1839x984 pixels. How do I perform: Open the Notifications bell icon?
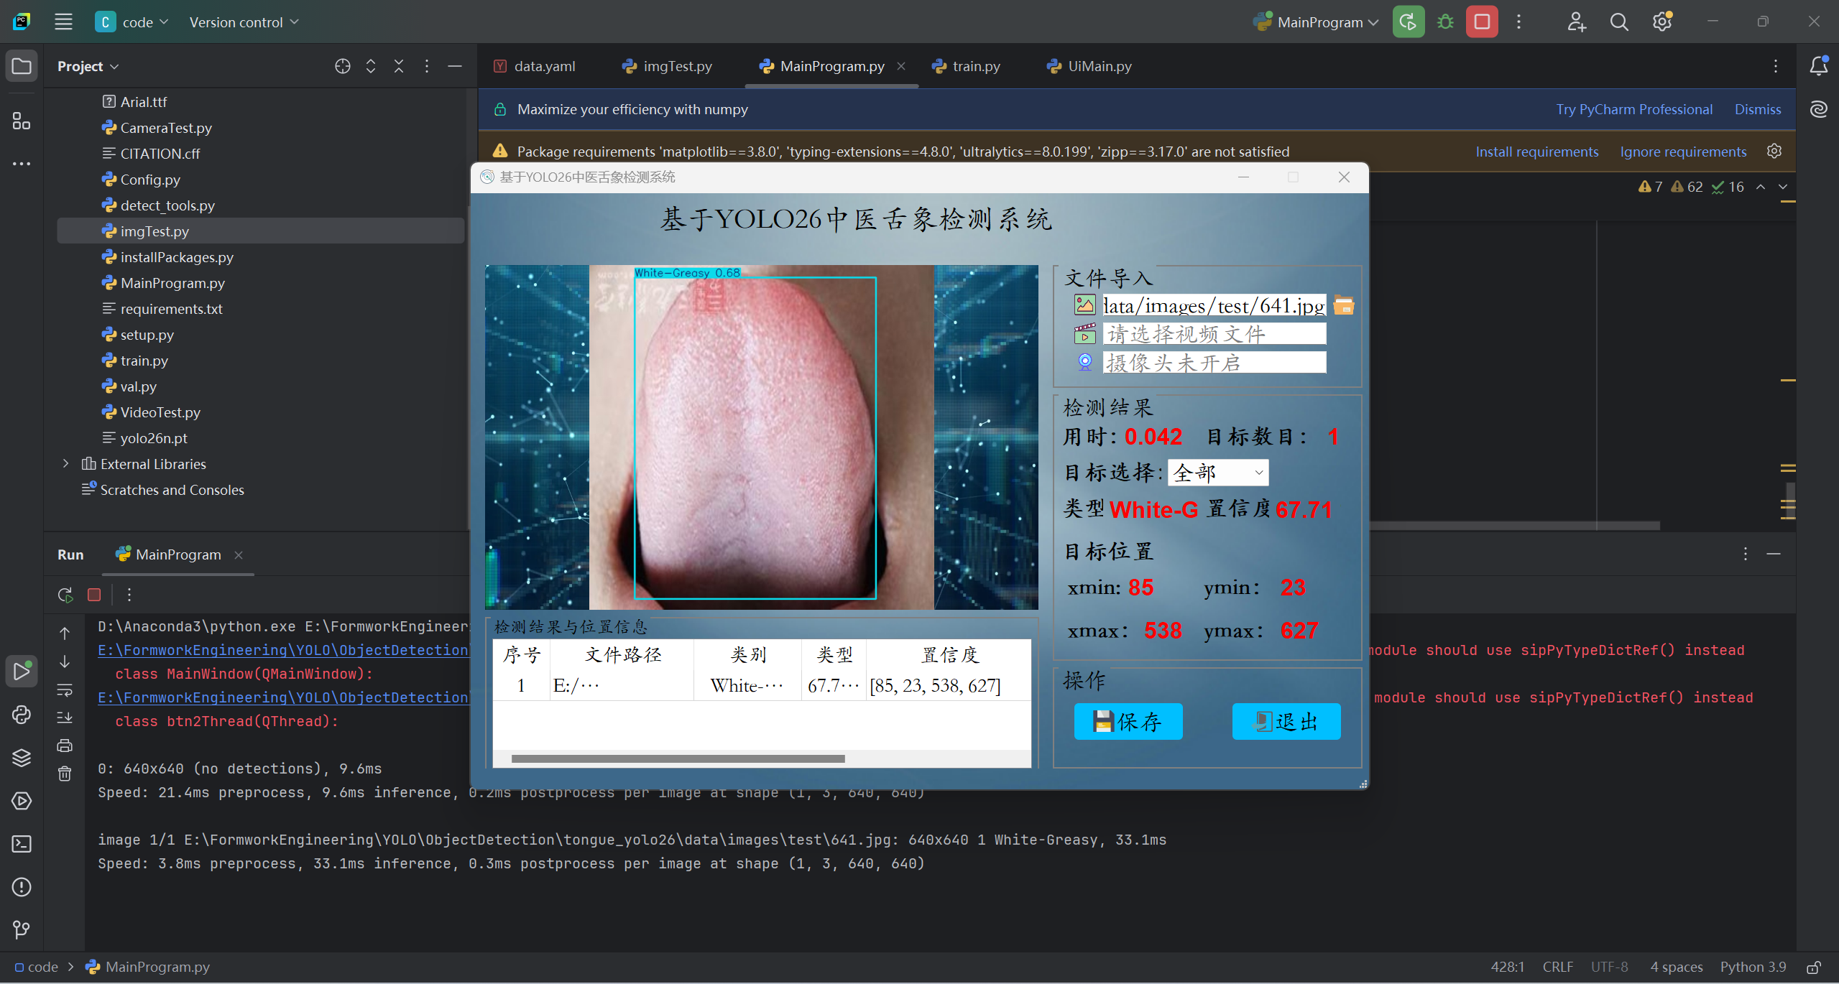(x=1818, y=66)
